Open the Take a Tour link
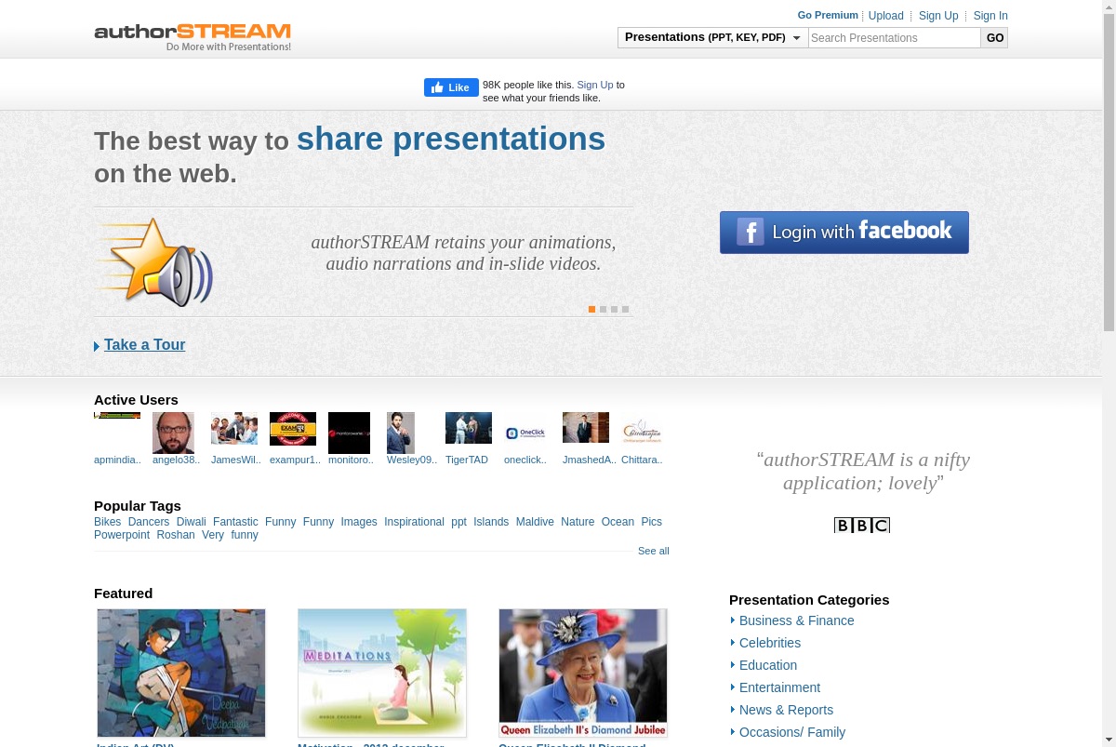 144,344
